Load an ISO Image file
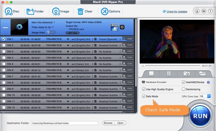This screenshot has width=216, height=131. (x=60, y=11)
